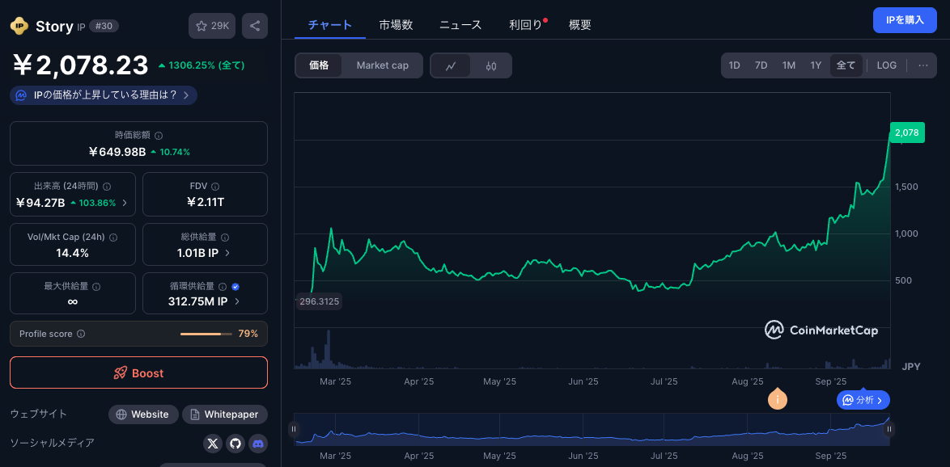Open the ニュース tab
This screenshot has height=467, width=950.
pyautogui.click(x=460, y=25)
